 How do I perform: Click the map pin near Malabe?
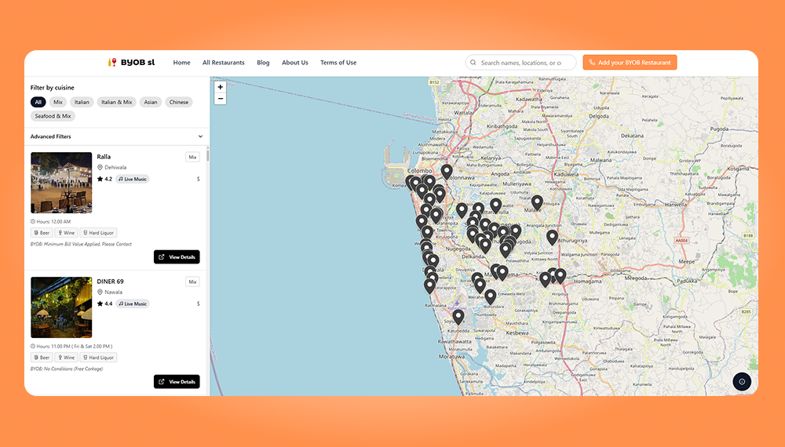tap(537, 202)
